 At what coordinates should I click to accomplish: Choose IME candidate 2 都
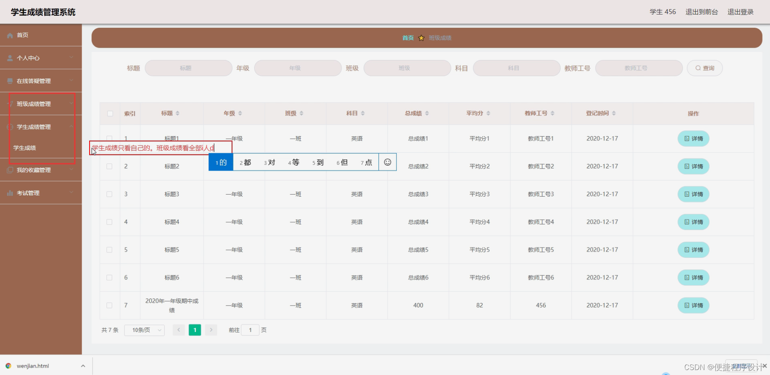245,162
